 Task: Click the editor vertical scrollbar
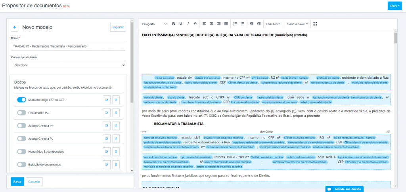click(395, 38)
